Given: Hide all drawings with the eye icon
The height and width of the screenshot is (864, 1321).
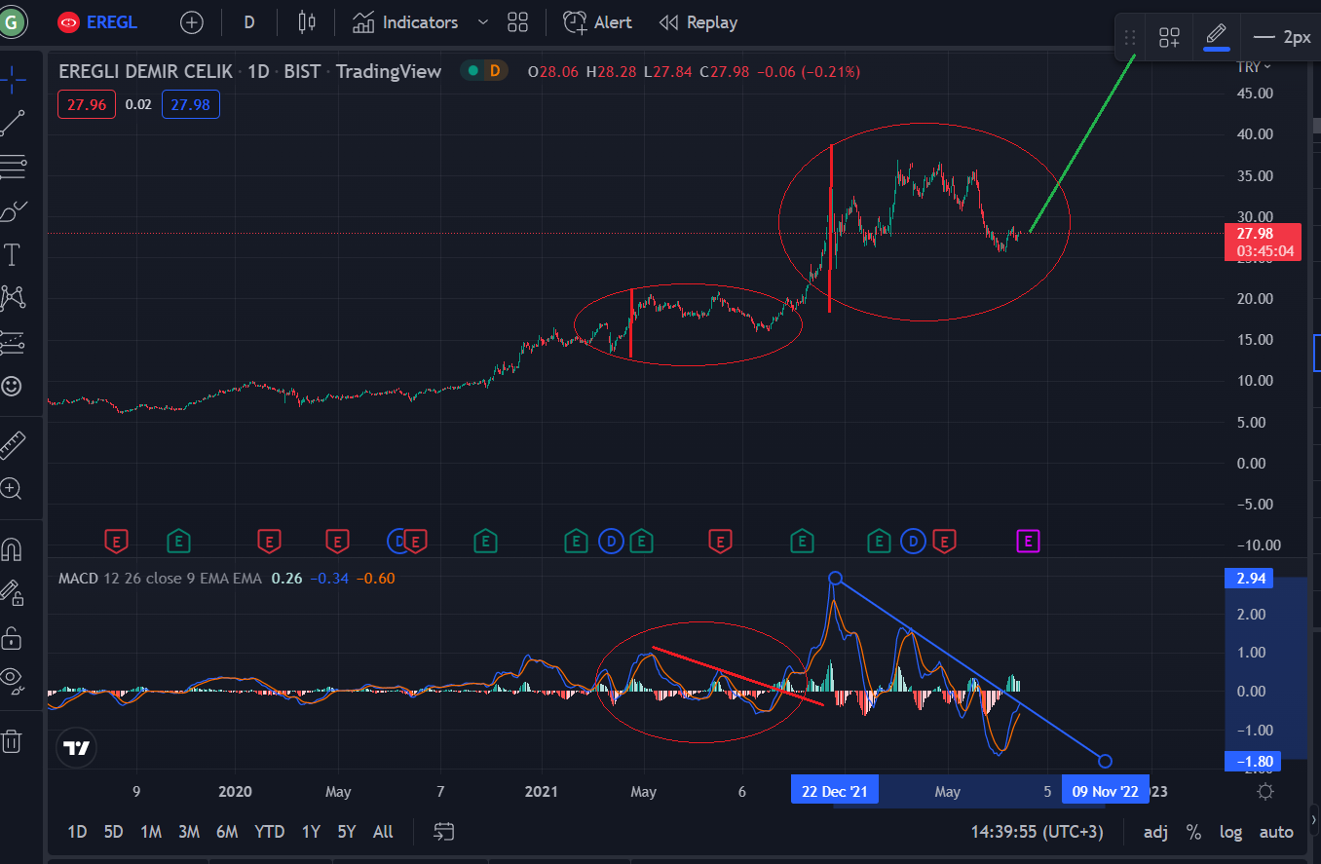Looking at the screenshot, I should point(12,680).
